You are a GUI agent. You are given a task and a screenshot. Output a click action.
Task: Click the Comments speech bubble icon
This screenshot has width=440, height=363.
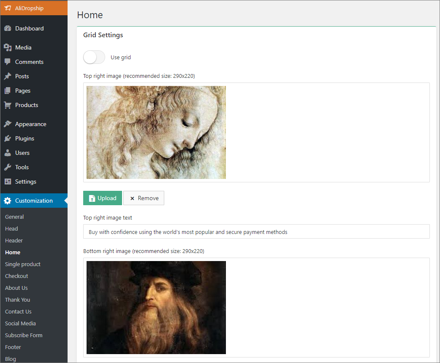coord(8,62)
